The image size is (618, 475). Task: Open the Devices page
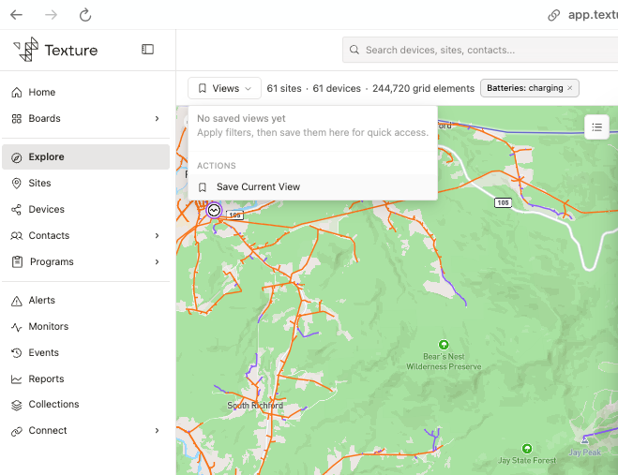click(x=86, y=210)
